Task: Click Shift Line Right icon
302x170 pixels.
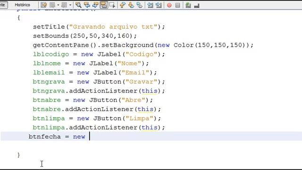Action: click(x=159, y=5)
